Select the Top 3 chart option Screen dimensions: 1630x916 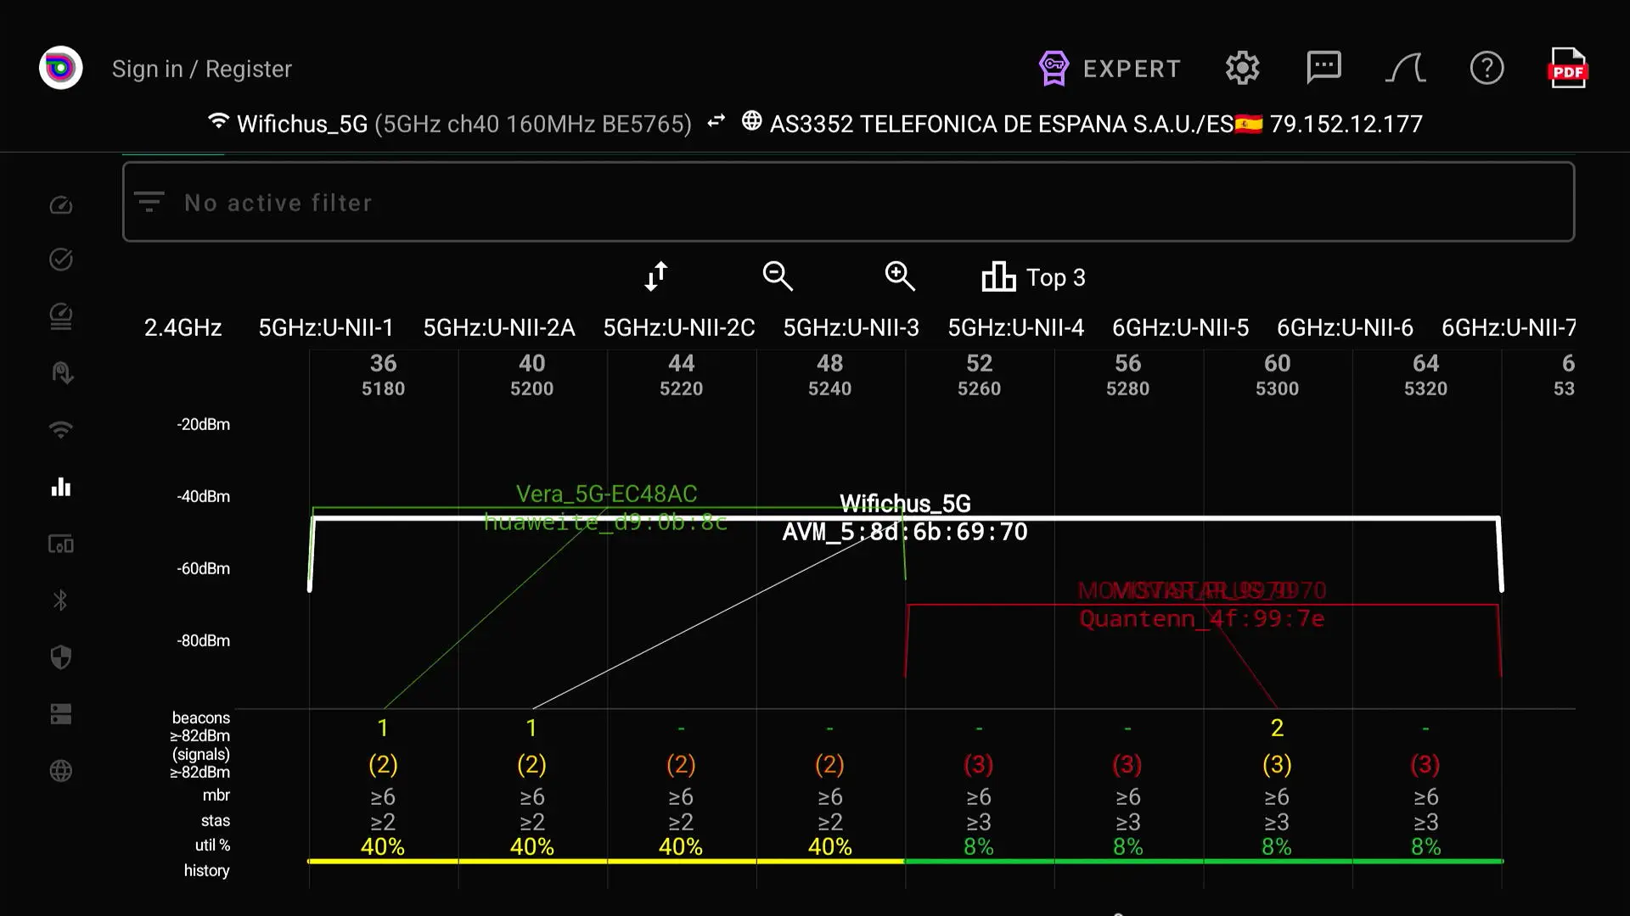(x=1033, y=276)
